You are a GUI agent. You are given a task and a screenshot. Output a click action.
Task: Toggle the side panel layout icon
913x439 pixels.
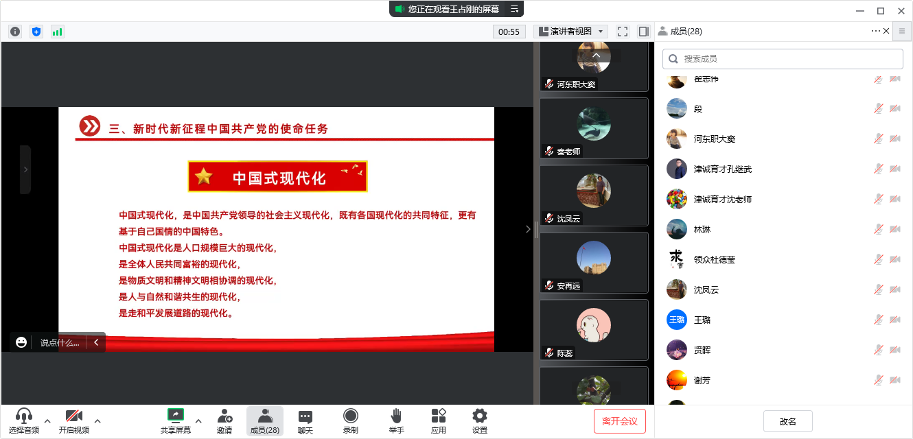643,32
